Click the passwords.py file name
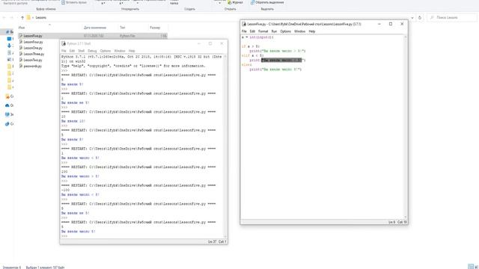Image resolution: width=479 pixels, height=269 pixels. [x=32, y=67]
